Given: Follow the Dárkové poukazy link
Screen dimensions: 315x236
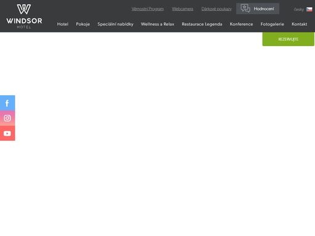Looking at the screenshot, I should (x=217, y=9).
